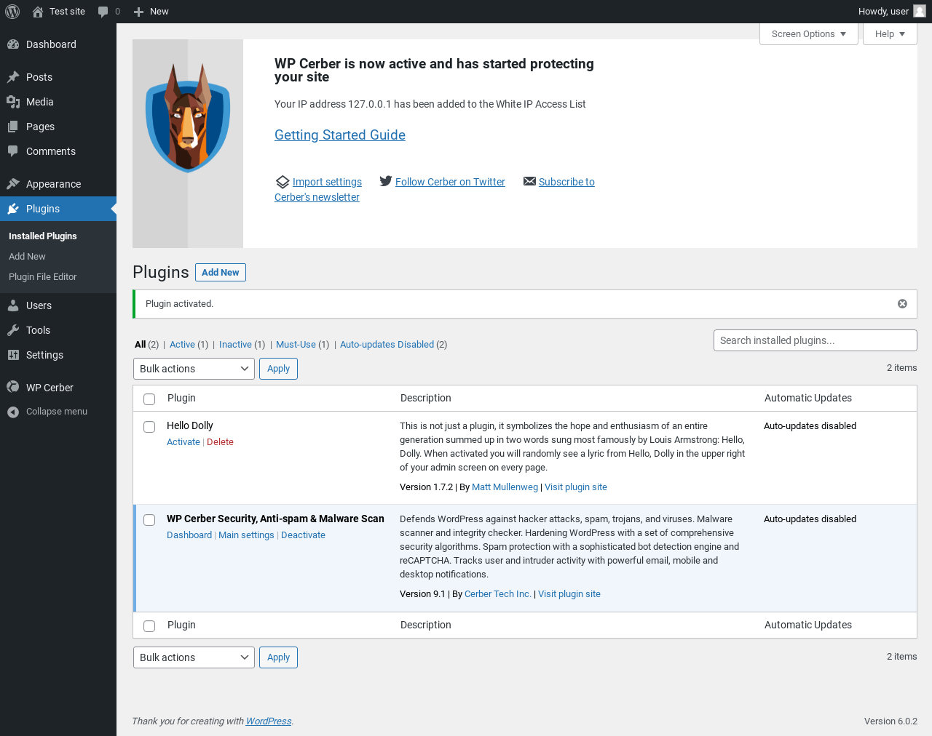Expand the Screen Options panel
The height and width of the screenshot is (736, 932).
pos(809,34)
